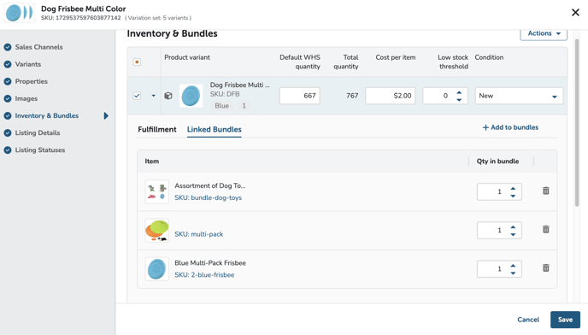The image size is (588, 335).
Task: Edit Cost per item field showing $2.00
Action: pos(391,96)
